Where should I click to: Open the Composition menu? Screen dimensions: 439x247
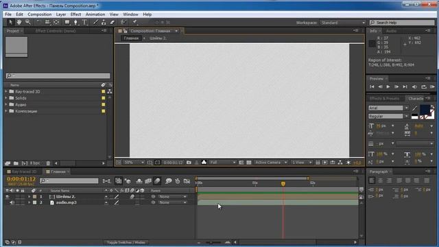(x=40, y=14)
